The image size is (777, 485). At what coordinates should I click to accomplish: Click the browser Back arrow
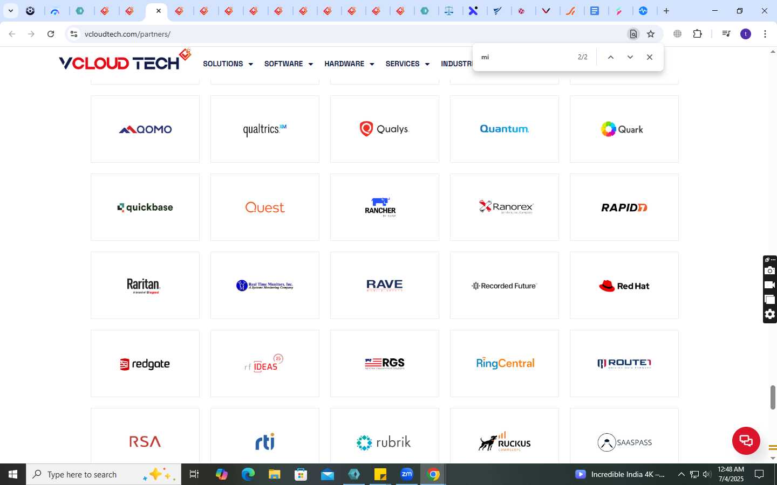point(12,34)
